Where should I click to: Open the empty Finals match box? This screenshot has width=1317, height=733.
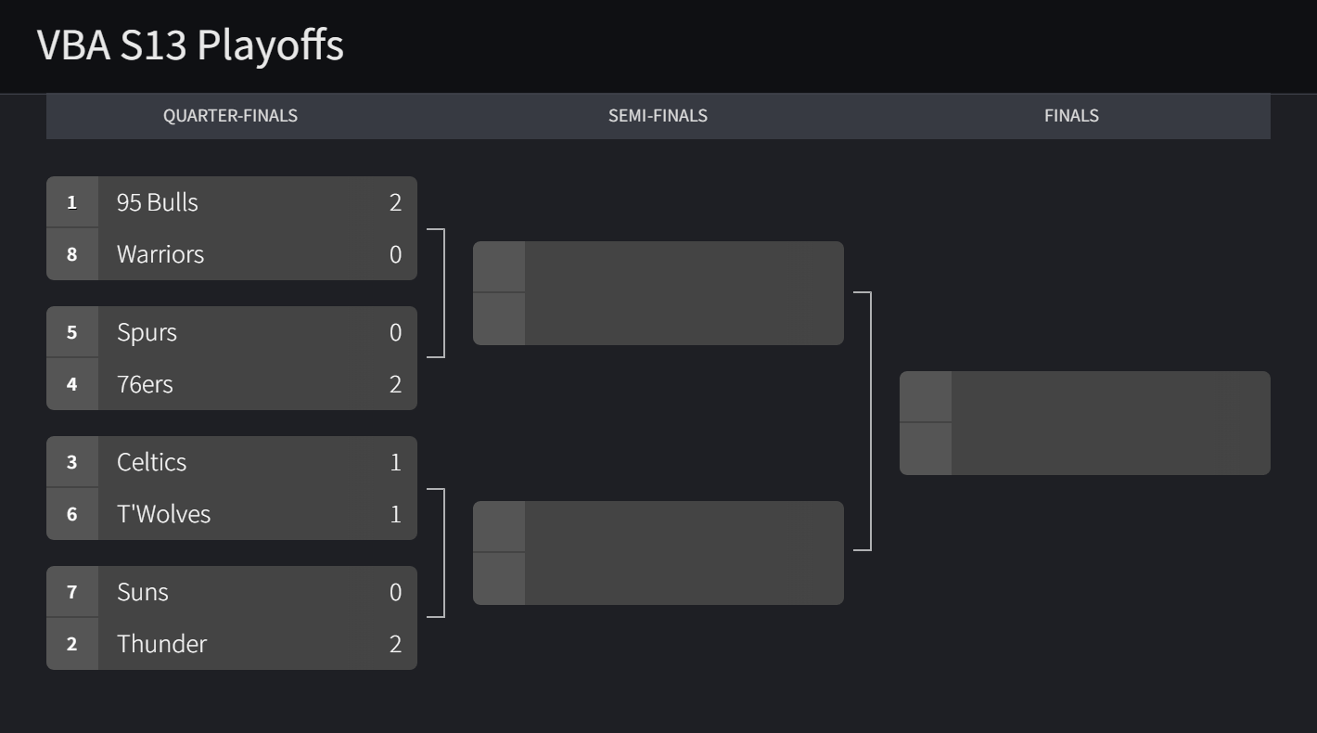pos(1085,423)
